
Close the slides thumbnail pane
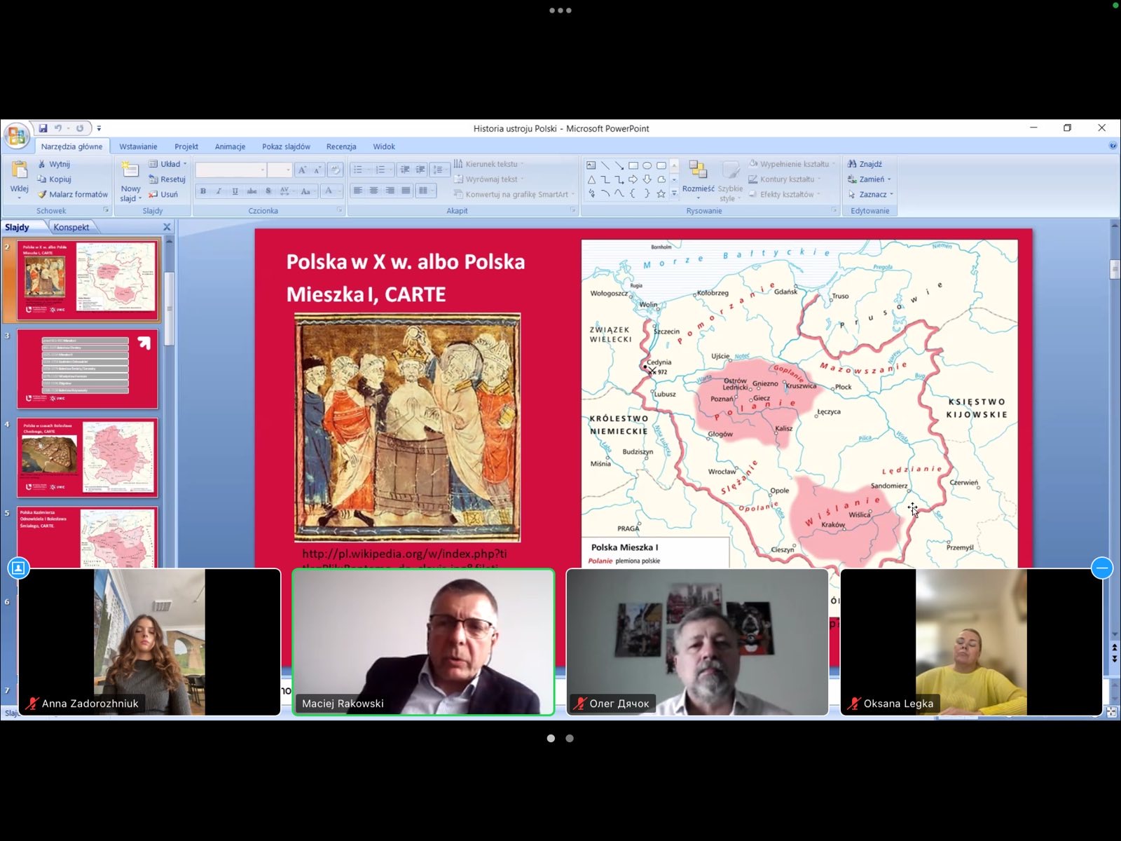[x=167, y=227]
